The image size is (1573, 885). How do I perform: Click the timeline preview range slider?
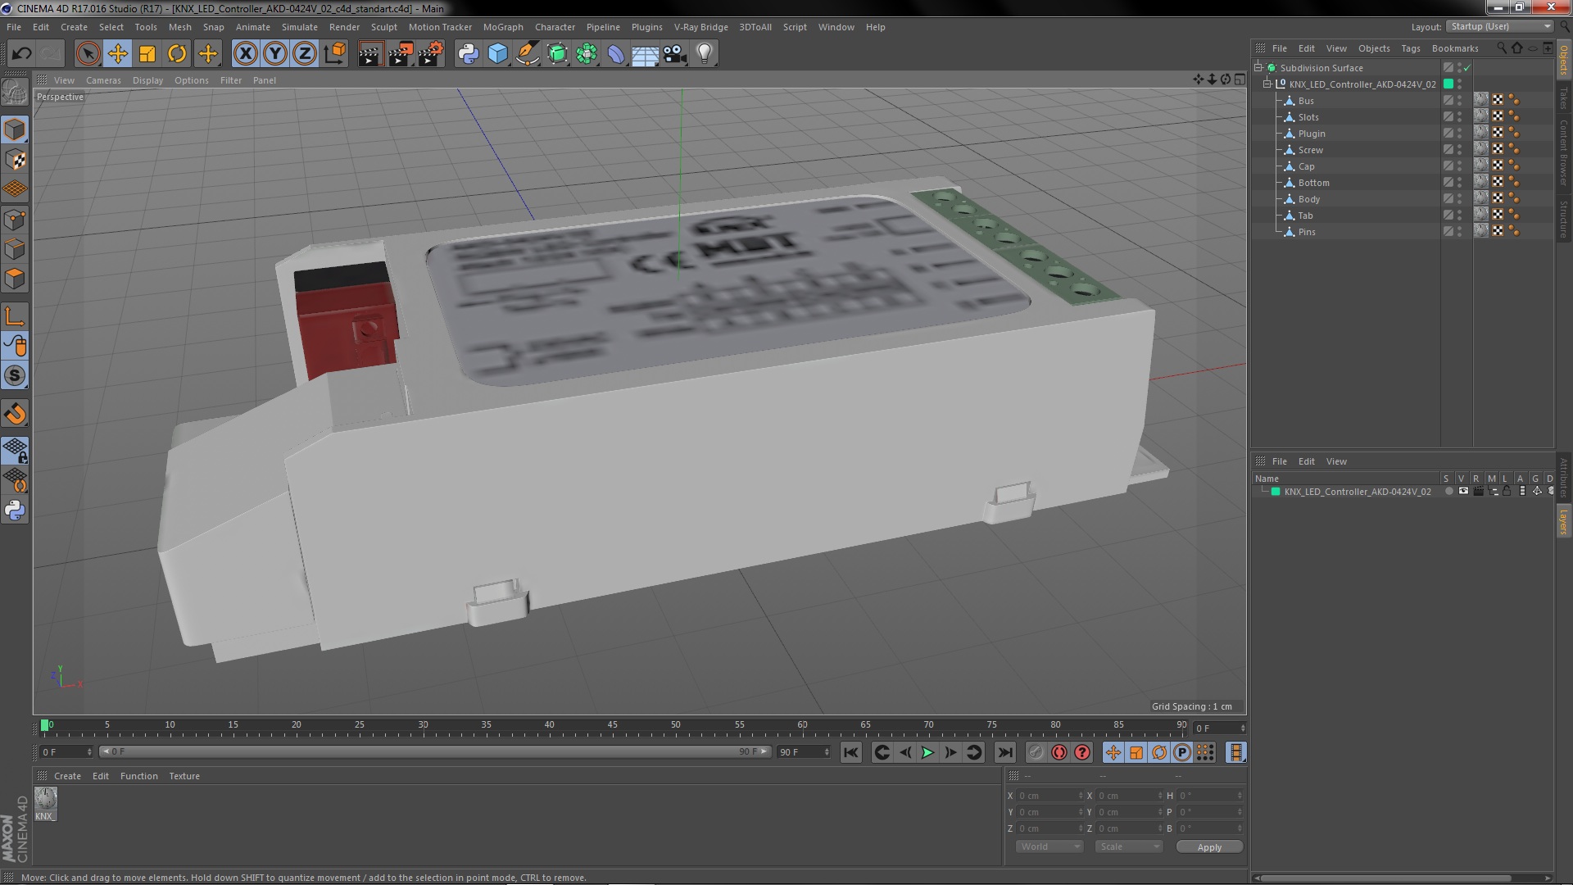(434, 751)
